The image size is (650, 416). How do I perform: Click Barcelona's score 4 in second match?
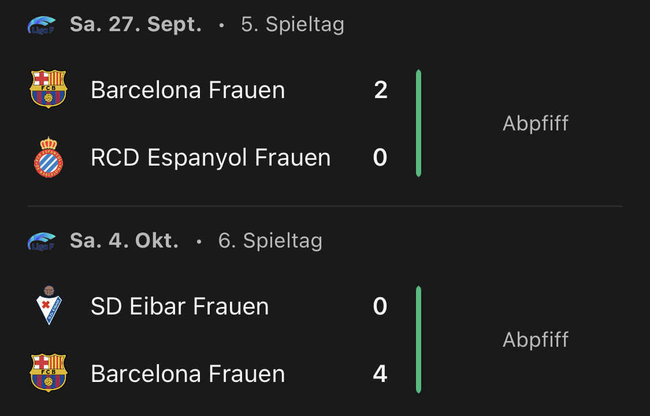click(x=380, y=374)
